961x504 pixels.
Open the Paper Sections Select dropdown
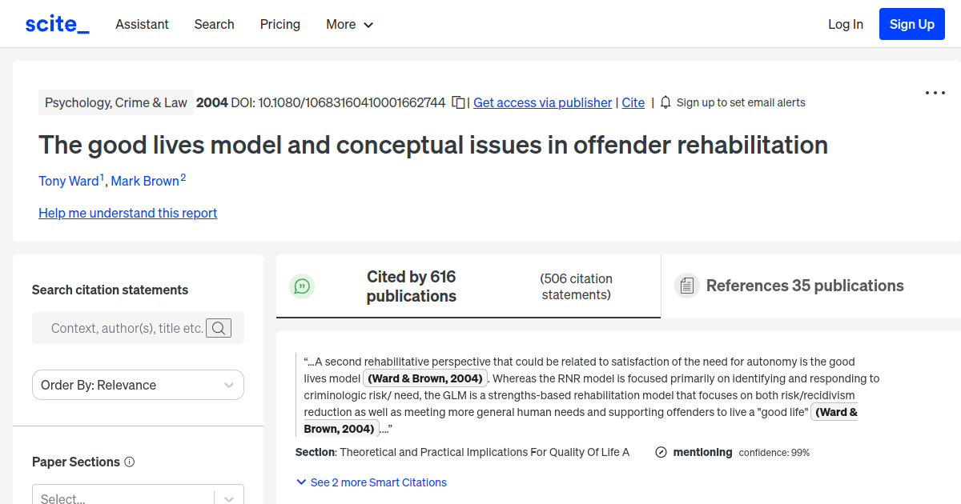(x=138, y=496)
